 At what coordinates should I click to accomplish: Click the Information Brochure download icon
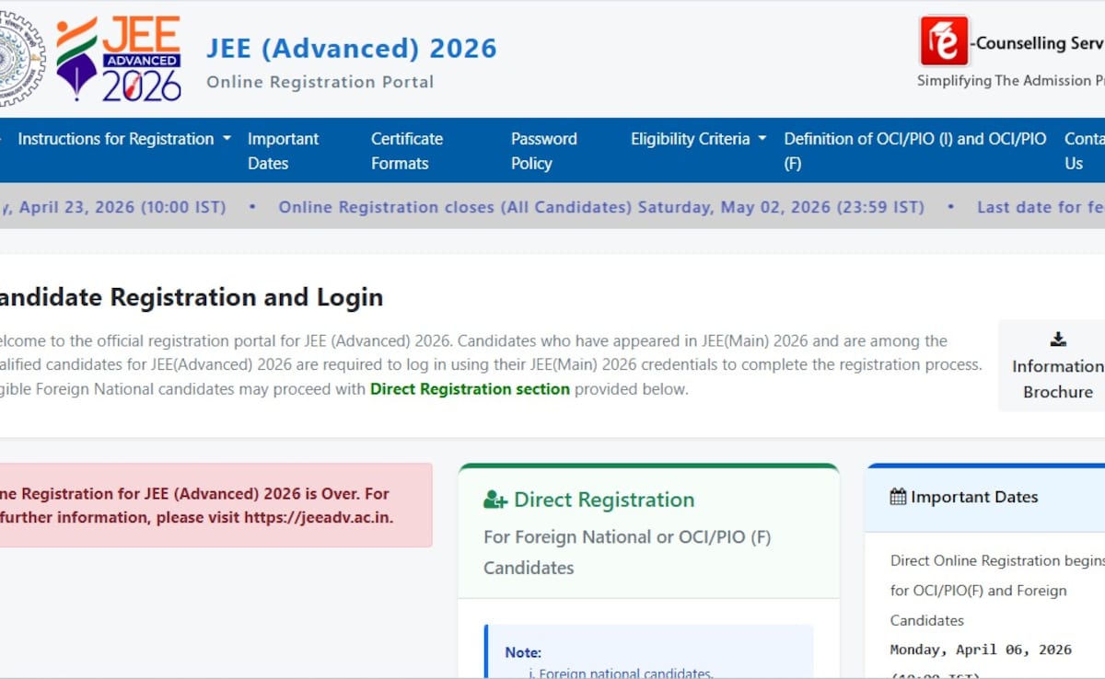click(1058, 339)
